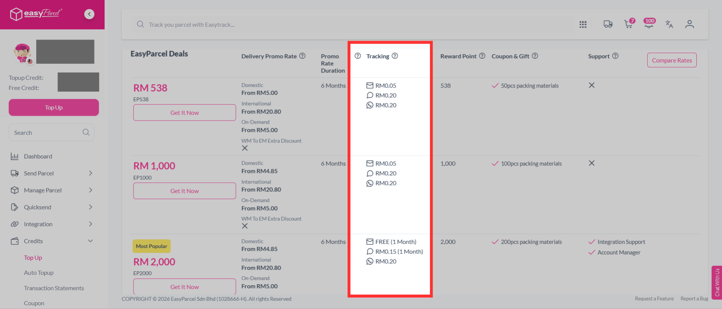
Task: Expand the Quicksend submenu chevron
Action: [x=91, y=207]
